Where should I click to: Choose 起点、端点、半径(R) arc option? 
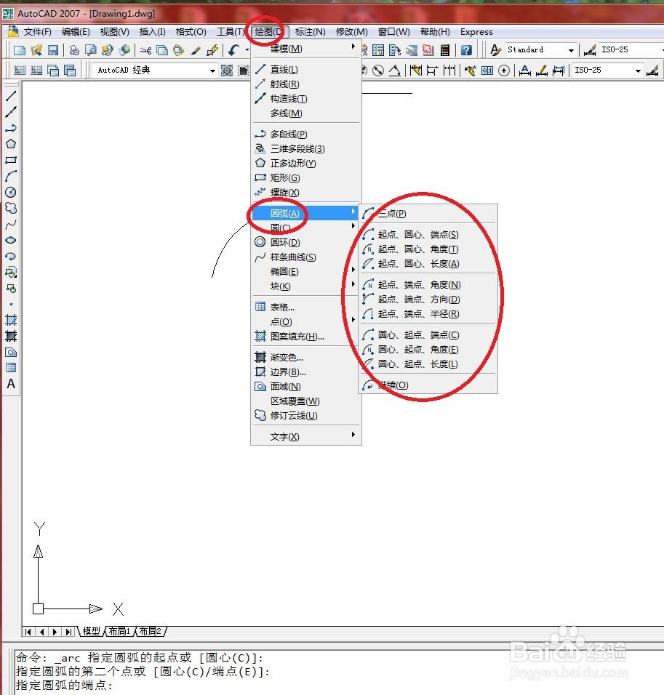click(x=428, y=314)
